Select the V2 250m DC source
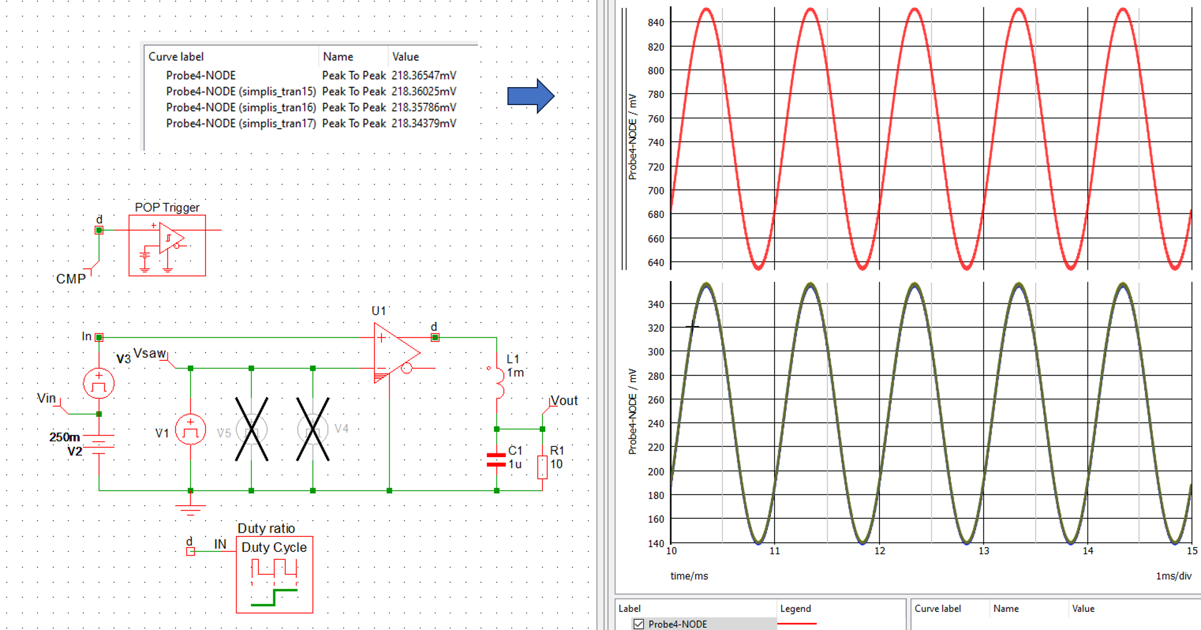Image resolution: width=1201 pixels, height=630 pixels. coord(99,444)
